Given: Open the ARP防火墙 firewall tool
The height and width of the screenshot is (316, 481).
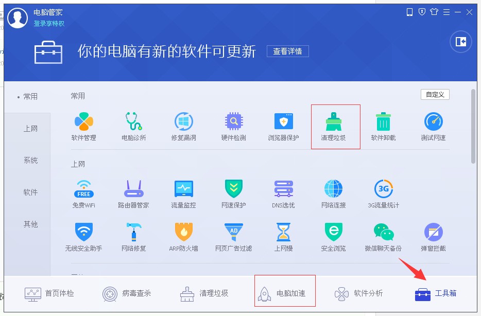Looking at the screenshot, I should 183,237.
